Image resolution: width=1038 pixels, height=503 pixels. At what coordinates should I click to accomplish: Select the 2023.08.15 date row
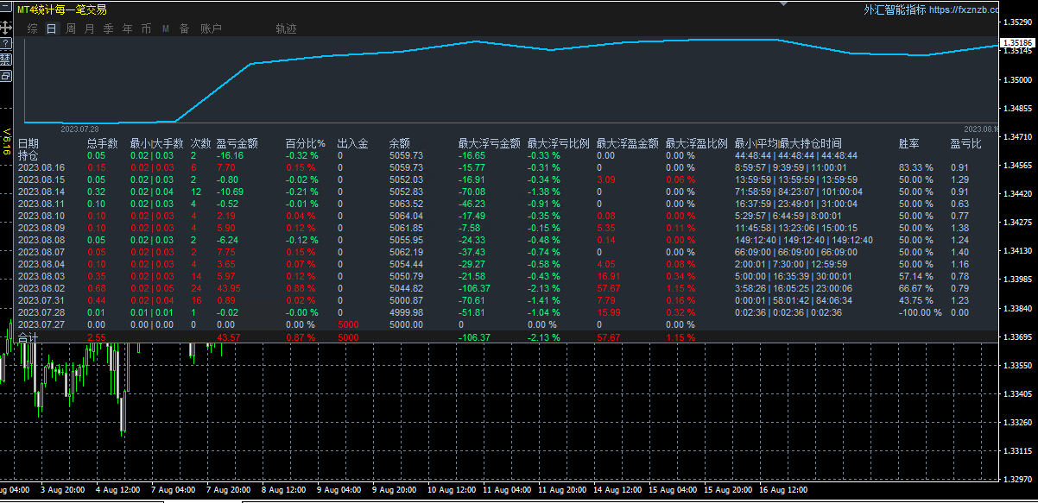[41, 179]
